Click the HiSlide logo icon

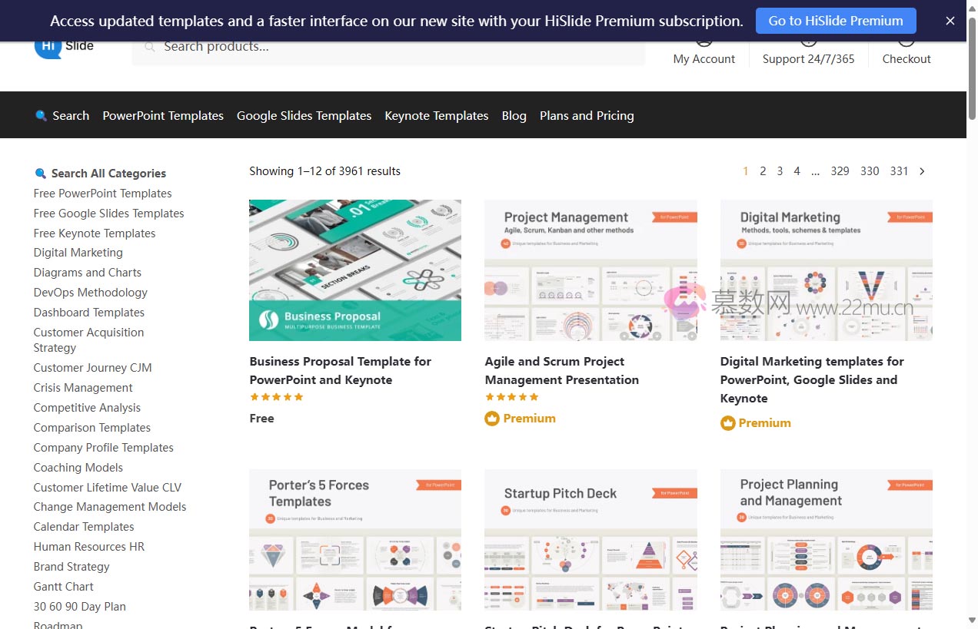coord(48,48)
